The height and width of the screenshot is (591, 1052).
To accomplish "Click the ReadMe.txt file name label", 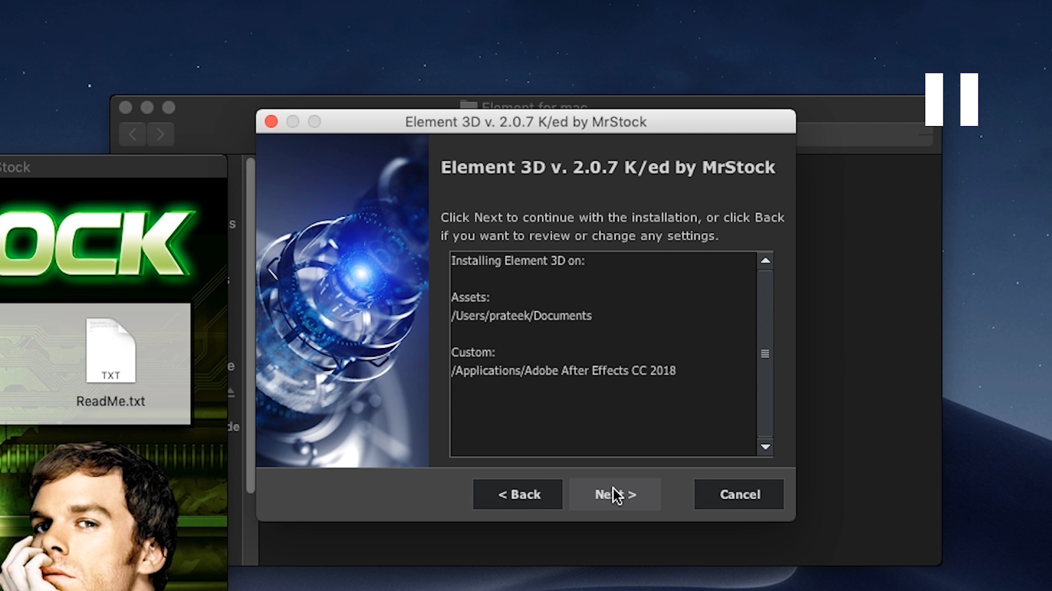I will pyautogui.click(x=110, y=401).
